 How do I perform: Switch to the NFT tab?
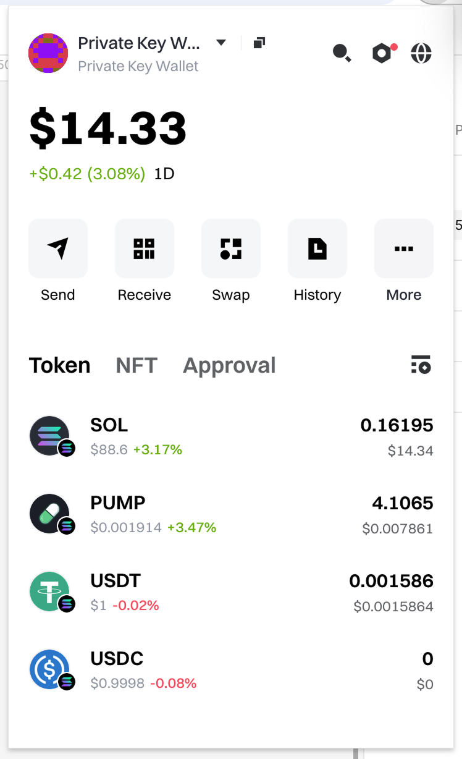[136, 365]
